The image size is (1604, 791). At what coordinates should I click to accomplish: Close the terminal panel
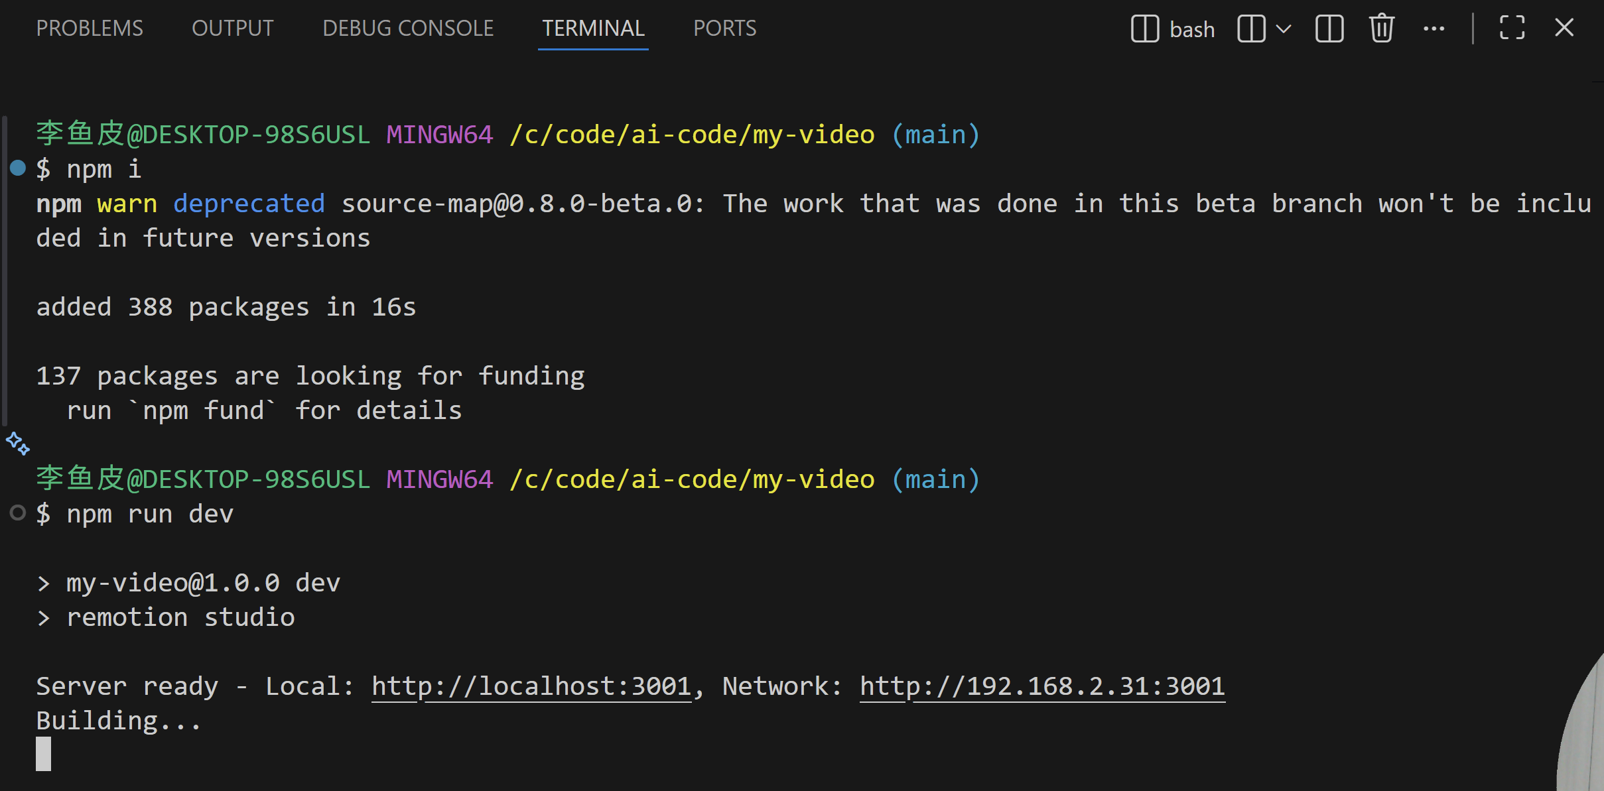(1564, 28)
